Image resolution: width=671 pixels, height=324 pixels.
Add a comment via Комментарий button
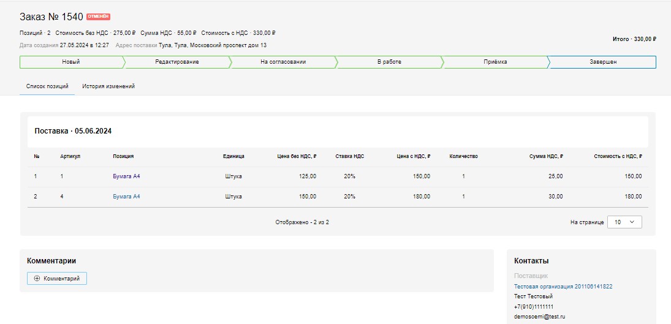pos(57,279)
